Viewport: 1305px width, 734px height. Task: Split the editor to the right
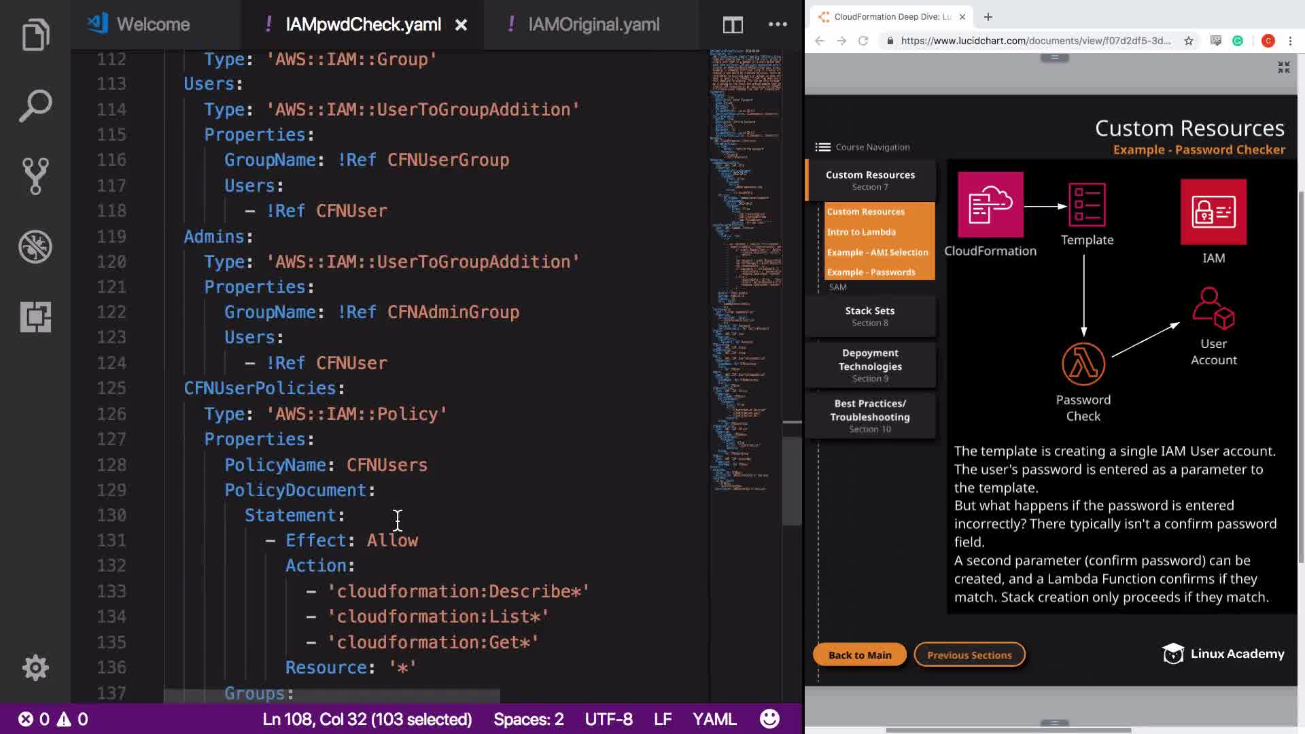coord(732,25)
